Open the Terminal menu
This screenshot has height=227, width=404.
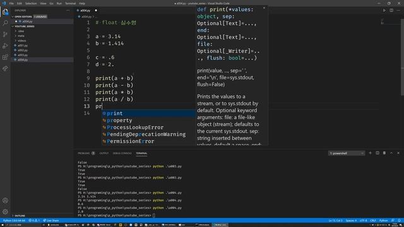70,3
